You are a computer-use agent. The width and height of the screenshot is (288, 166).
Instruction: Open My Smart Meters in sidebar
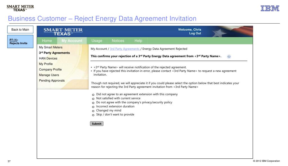point(51,47)
